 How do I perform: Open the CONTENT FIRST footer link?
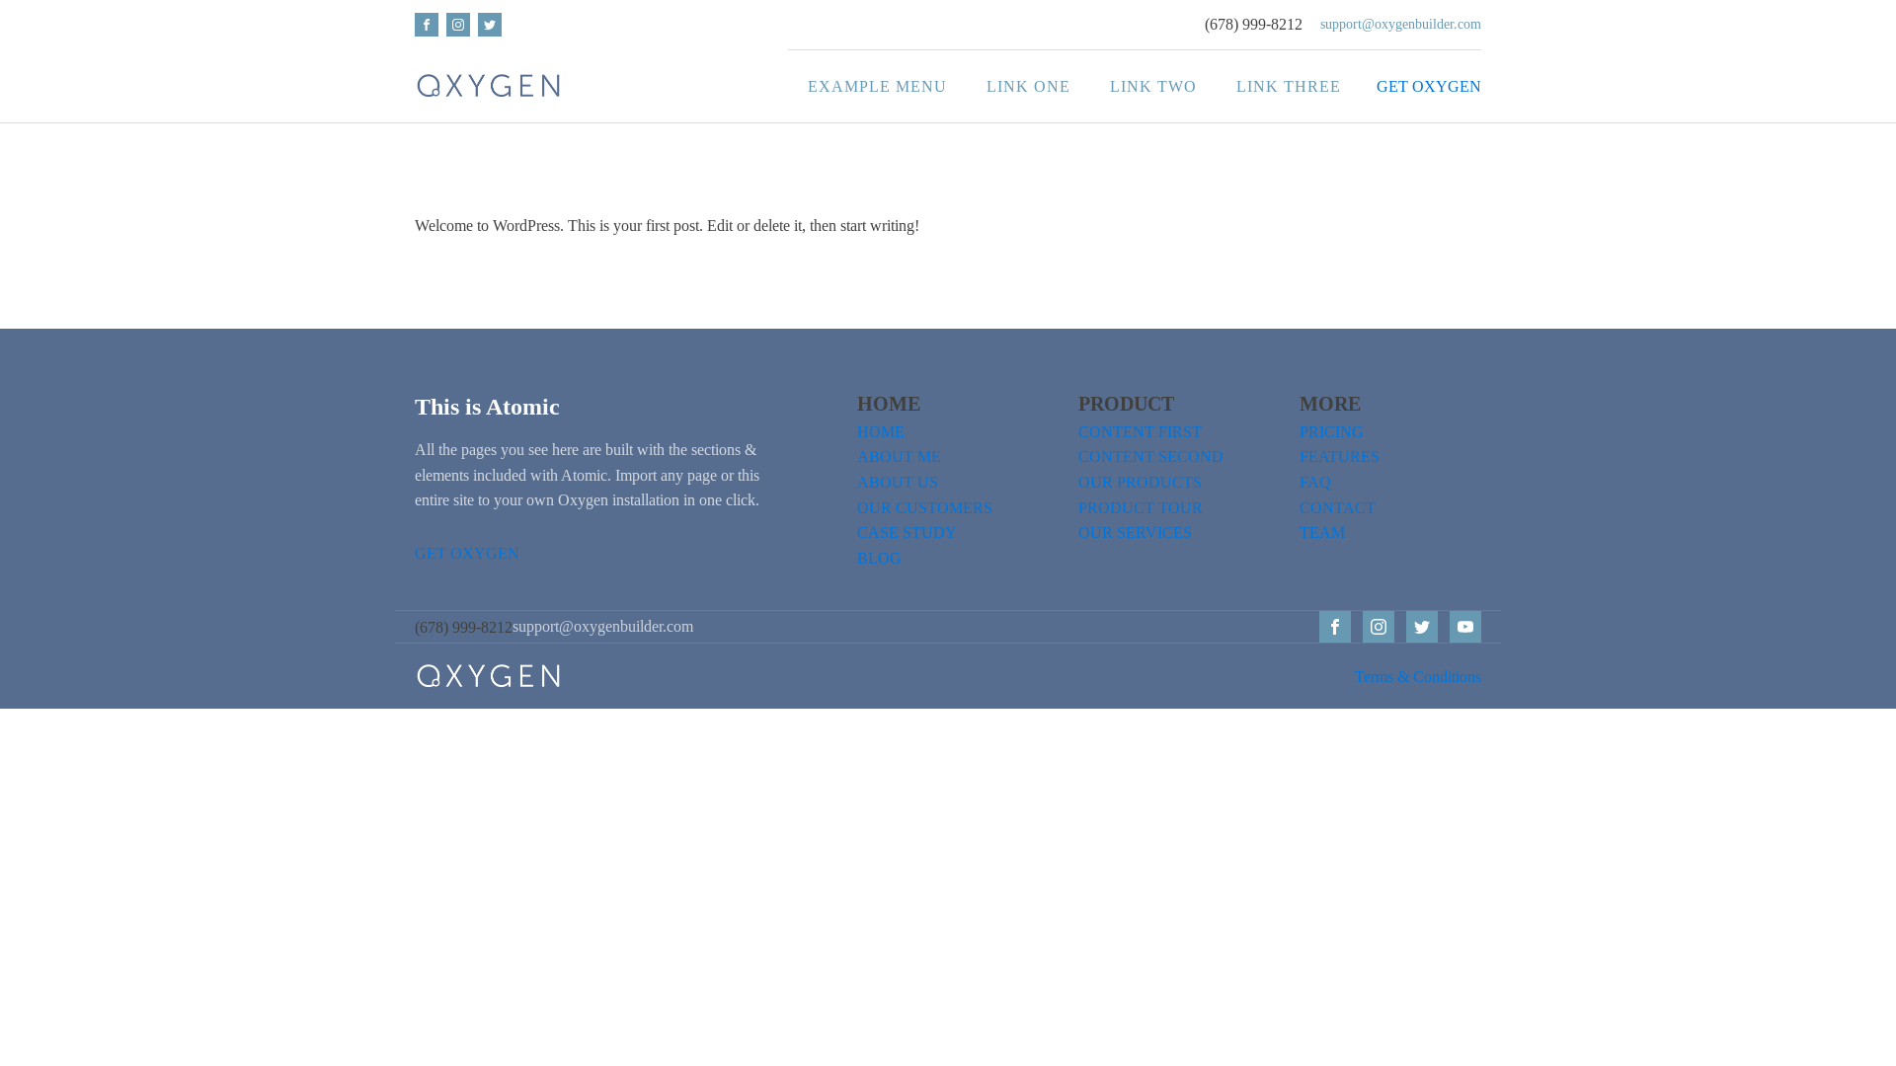click(x=1140, y=432)
